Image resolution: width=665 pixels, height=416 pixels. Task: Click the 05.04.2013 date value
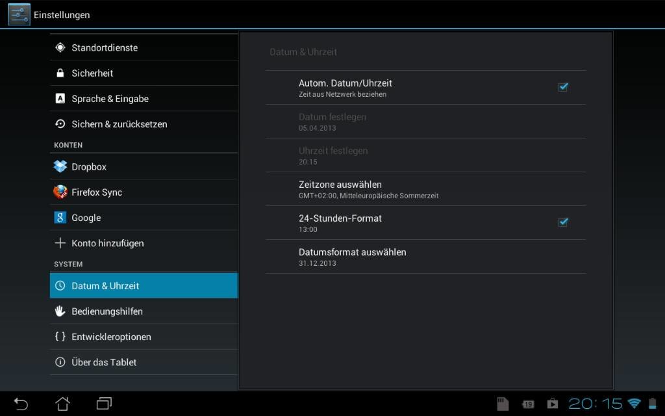317,128
